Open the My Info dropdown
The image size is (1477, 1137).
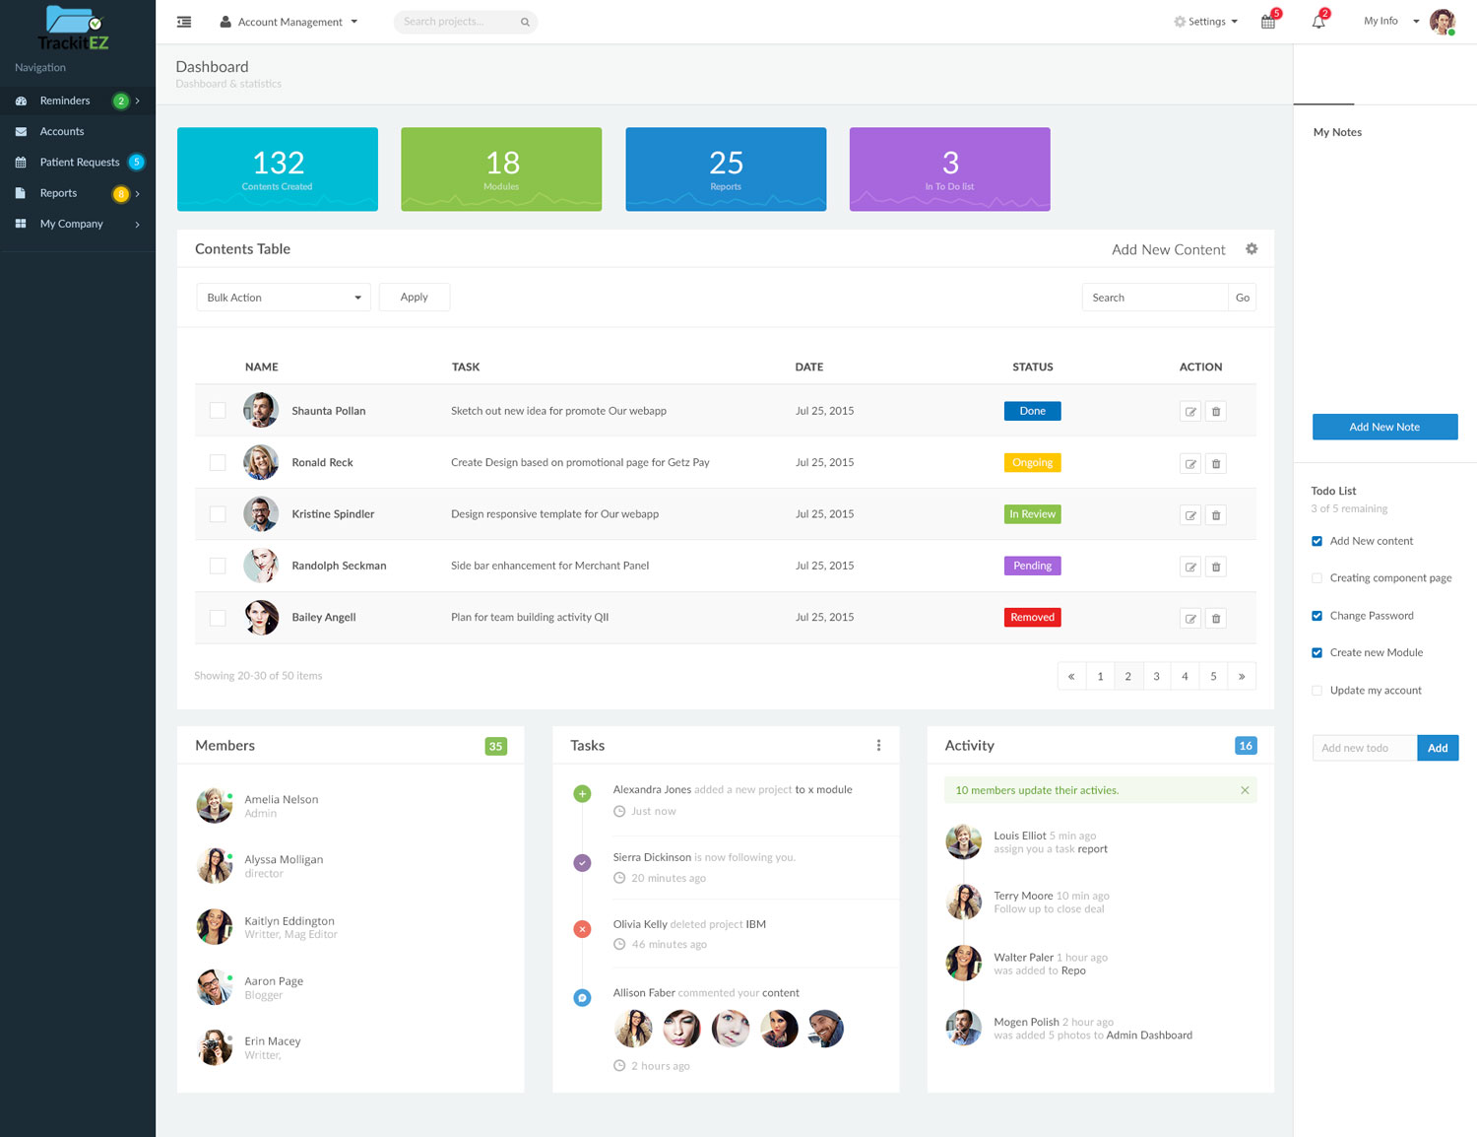click(1391, 21)
